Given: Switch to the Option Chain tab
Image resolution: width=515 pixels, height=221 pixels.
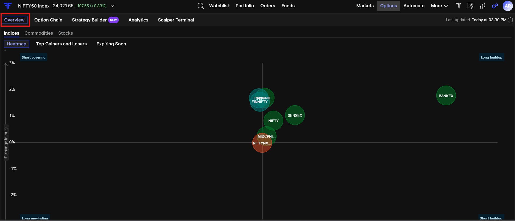Looking at the screenshot, I should pyautogui.click(x=48, y=20).
